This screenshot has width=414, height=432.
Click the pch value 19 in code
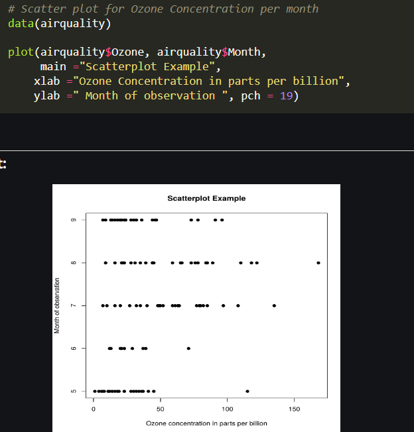point(287,96)
